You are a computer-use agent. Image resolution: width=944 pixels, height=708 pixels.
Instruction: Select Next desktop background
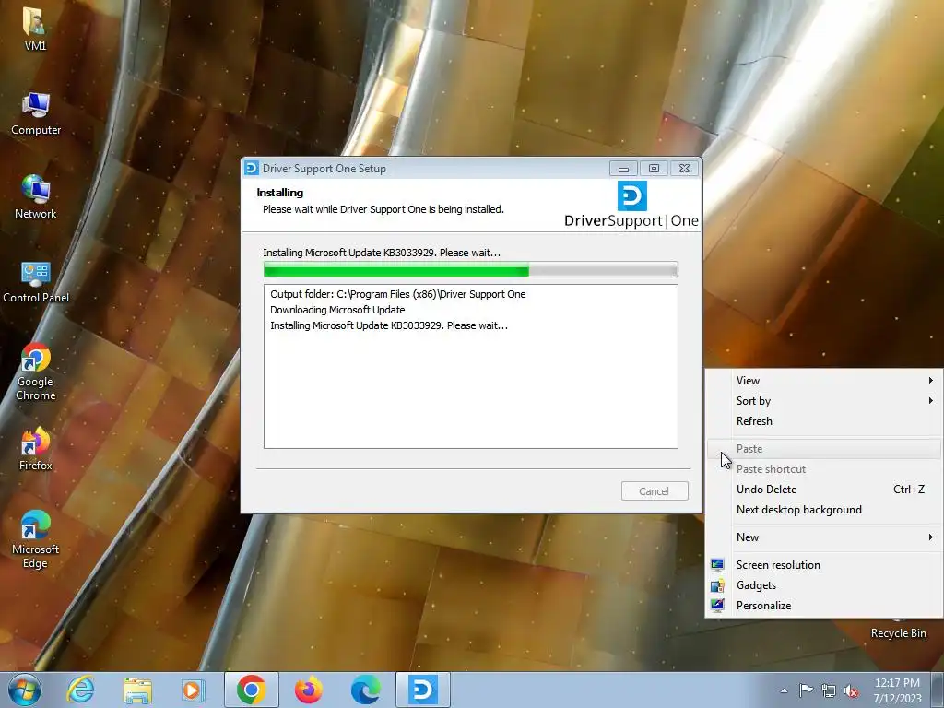(x=823, y=509)
